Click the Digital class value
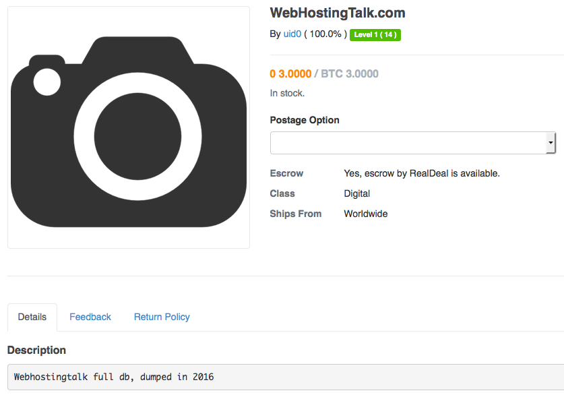Image resolution: width=564 pixels, height=399 pixels. pos(356,193)
